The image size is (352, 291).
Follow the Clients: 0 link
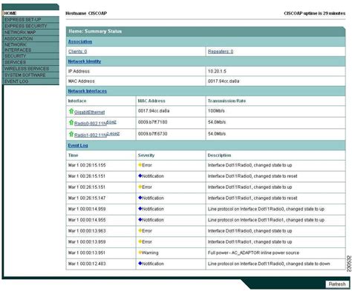coord(77,52)
